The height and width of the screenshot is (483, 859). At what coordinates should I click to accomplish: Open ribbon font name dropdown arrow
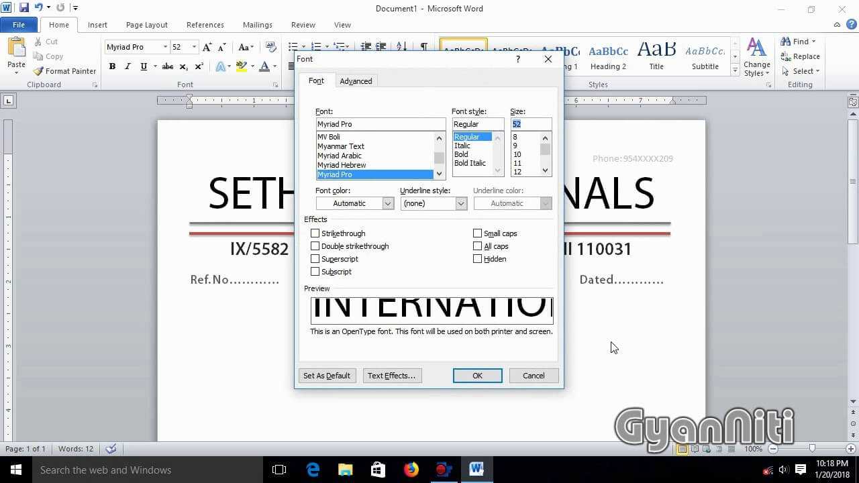coord(165,47)
